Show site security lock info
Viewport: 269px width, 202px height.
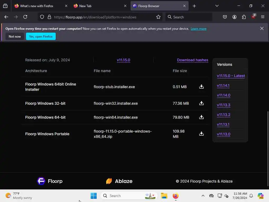coord(49,17)
